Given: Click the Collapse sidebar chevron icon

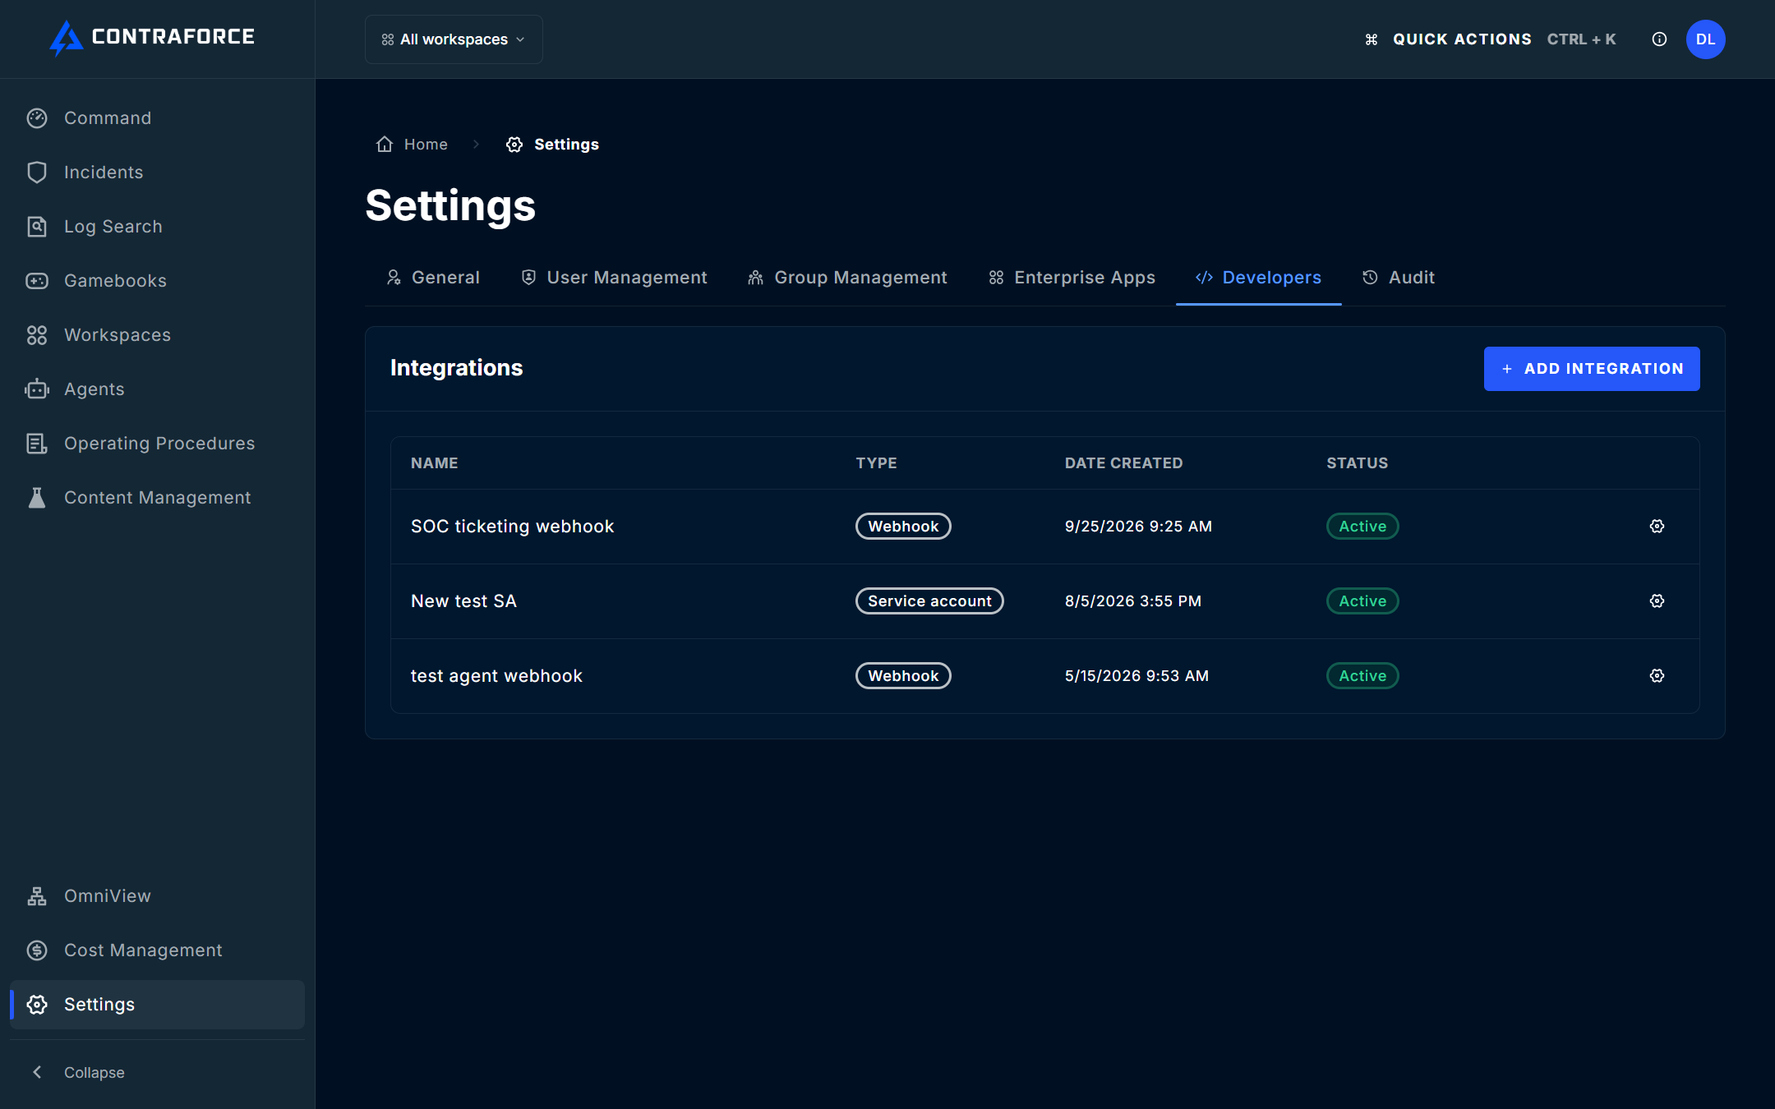Looking at the screenshot, I should pos(37,1072).
